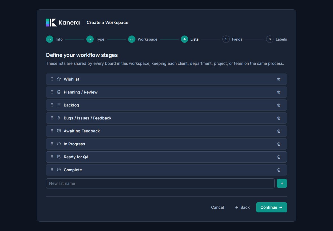Click the chat bubble icon beside Awaiting Feedback
333x231 pixels.
[x=59, y=131]
